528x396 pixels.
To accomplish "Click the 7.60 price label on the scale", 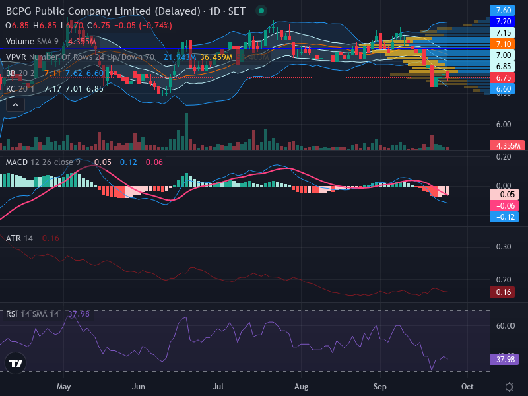I will 502,11.
